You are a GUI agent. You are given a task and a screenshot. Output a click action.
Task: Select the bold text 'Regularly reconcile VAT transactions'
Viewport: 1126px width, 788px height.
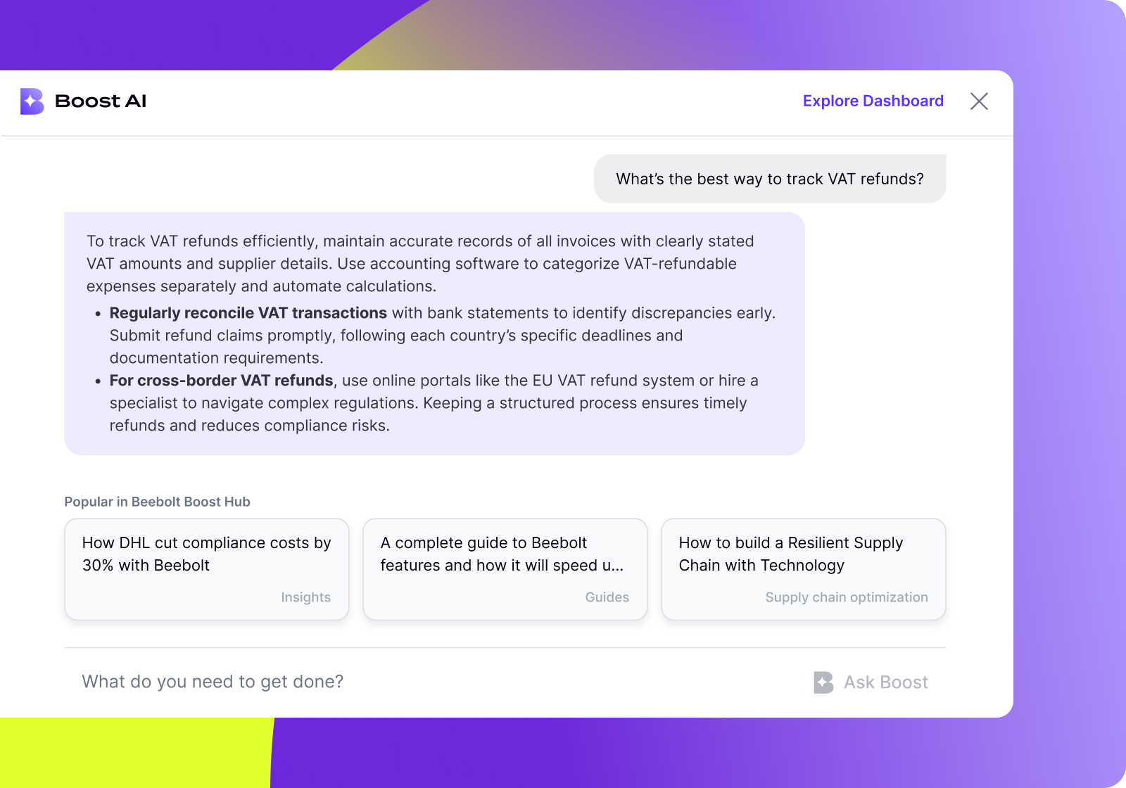pyautogui.click(x=248, y=313)
